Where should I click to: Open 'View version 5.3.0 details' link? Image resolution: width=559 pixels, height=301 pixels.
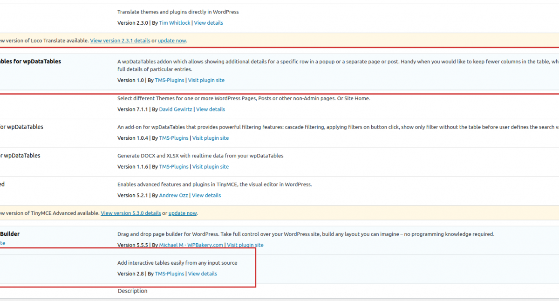coord(131,213)
